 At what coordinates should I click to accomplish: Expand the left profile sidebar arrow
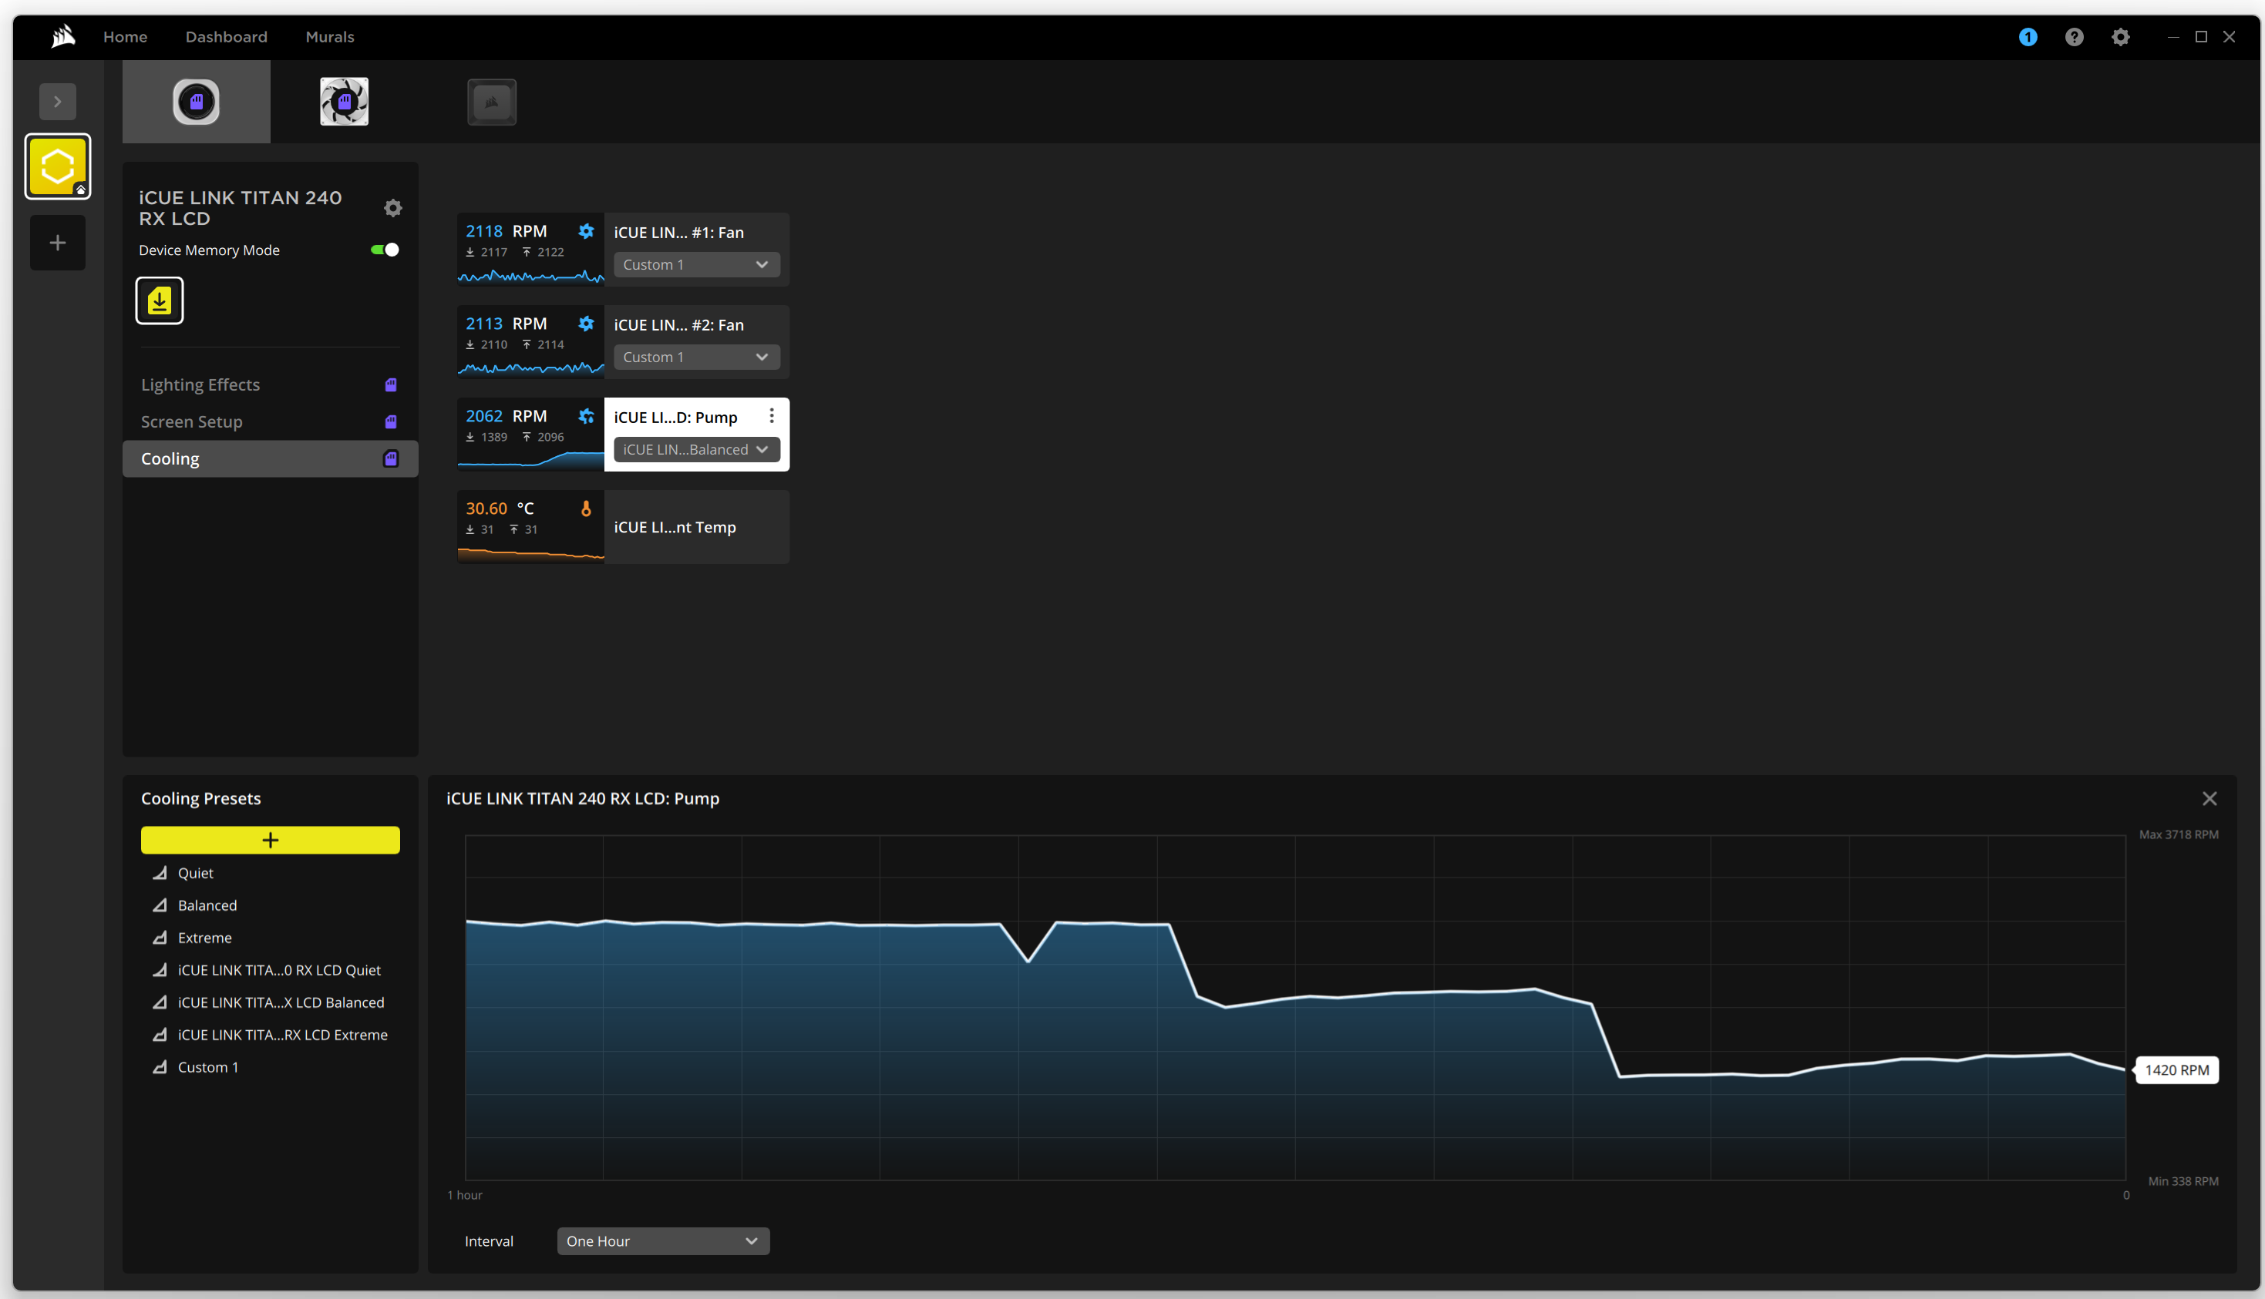tap(57, 102)
